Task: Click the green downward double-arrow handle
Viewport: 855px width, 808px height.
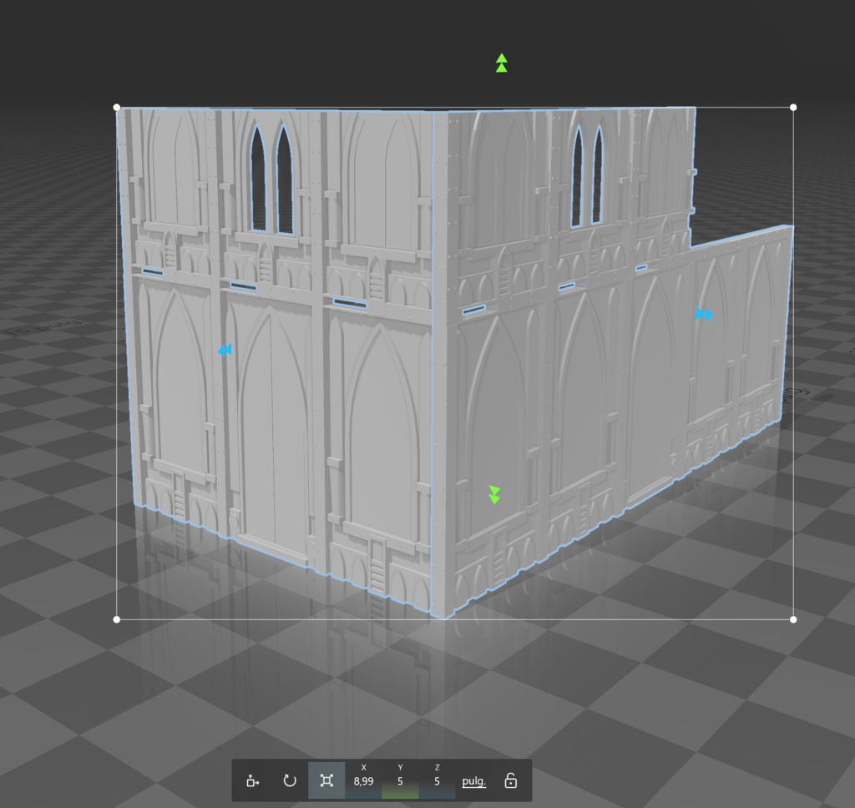Action: pos(493,494)
